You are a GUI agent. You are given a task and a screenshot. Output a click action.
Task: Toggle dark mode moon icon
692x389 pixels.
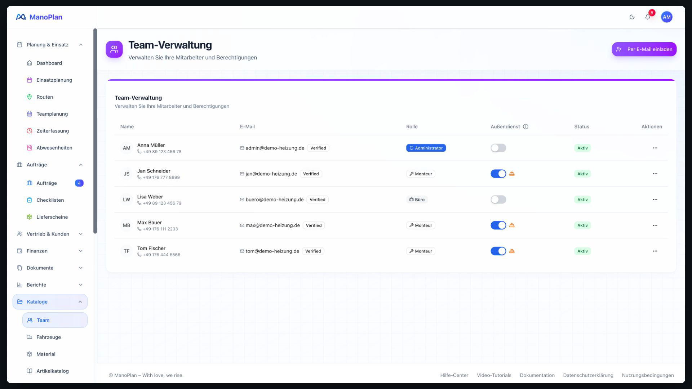(632, 17)
